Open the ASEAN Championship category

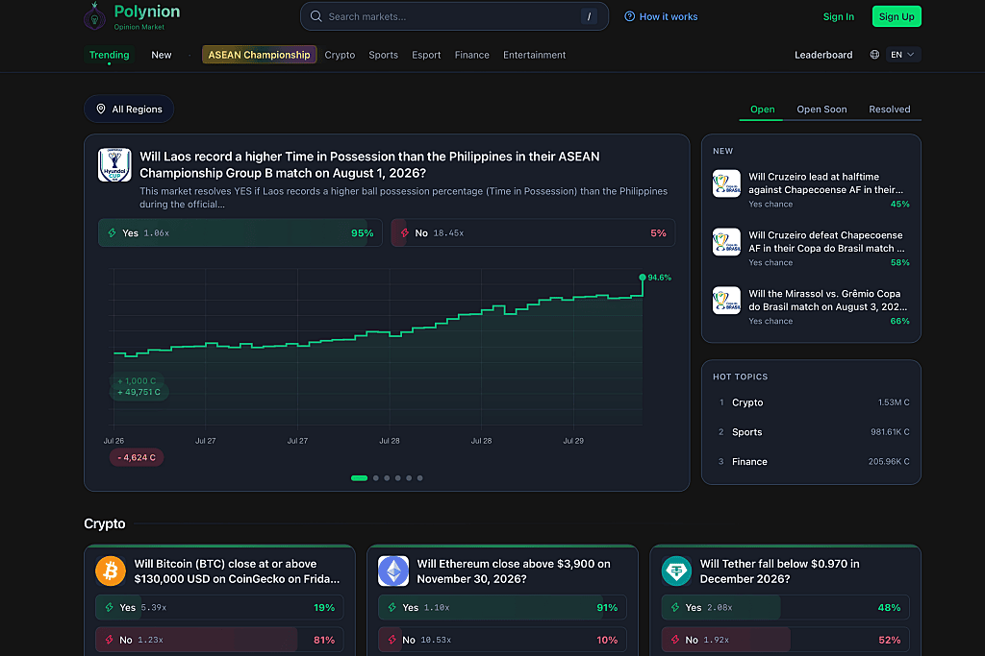click(259, 55)
